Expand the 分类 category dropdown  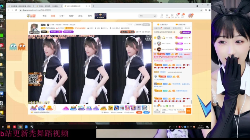point(62,16)
